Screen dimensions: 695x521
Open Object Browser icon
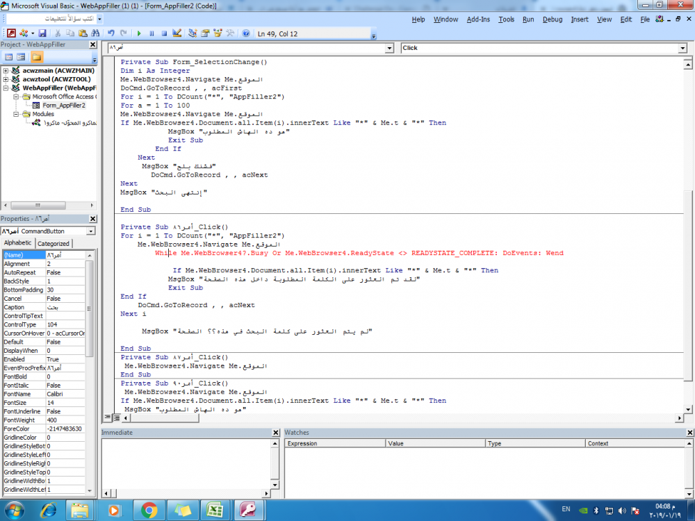click(217, 33)
